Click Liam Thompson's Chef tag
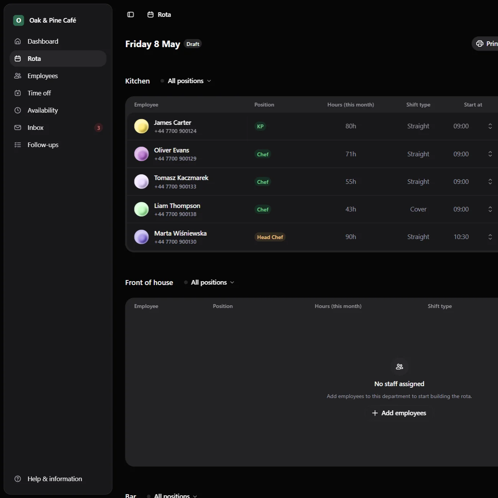 click(x=263, y=210)
